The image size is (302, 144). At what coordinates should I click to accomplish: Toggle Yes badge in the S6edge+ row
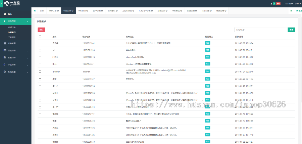pos(207,64)
